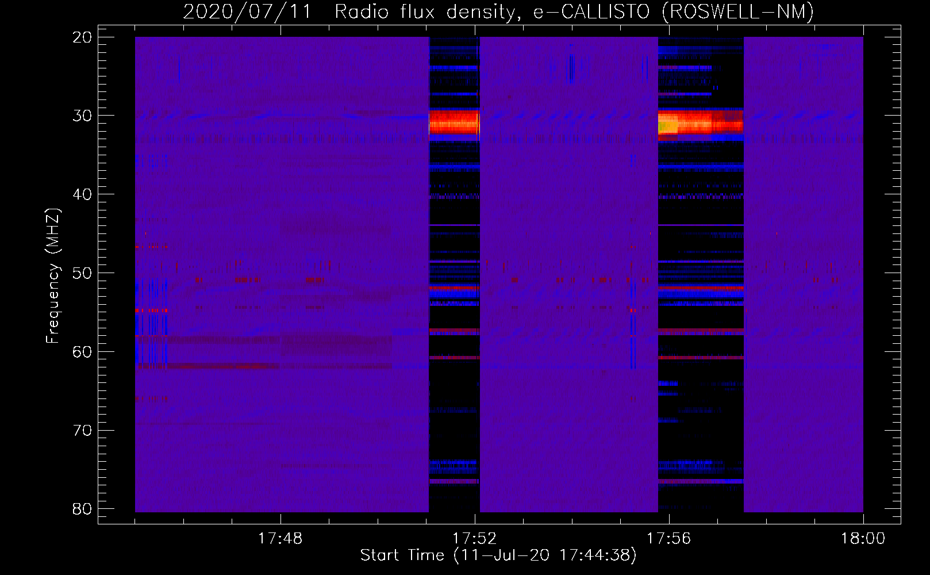Click the 17:56 time tick label

668,539
